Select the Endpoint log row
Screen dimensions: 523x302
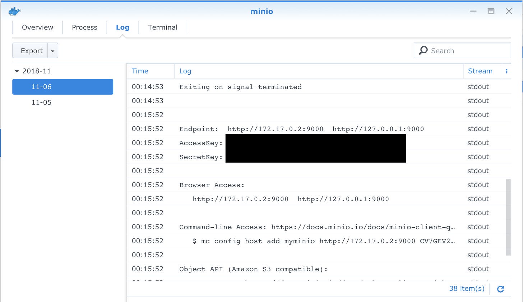point(319,129)
